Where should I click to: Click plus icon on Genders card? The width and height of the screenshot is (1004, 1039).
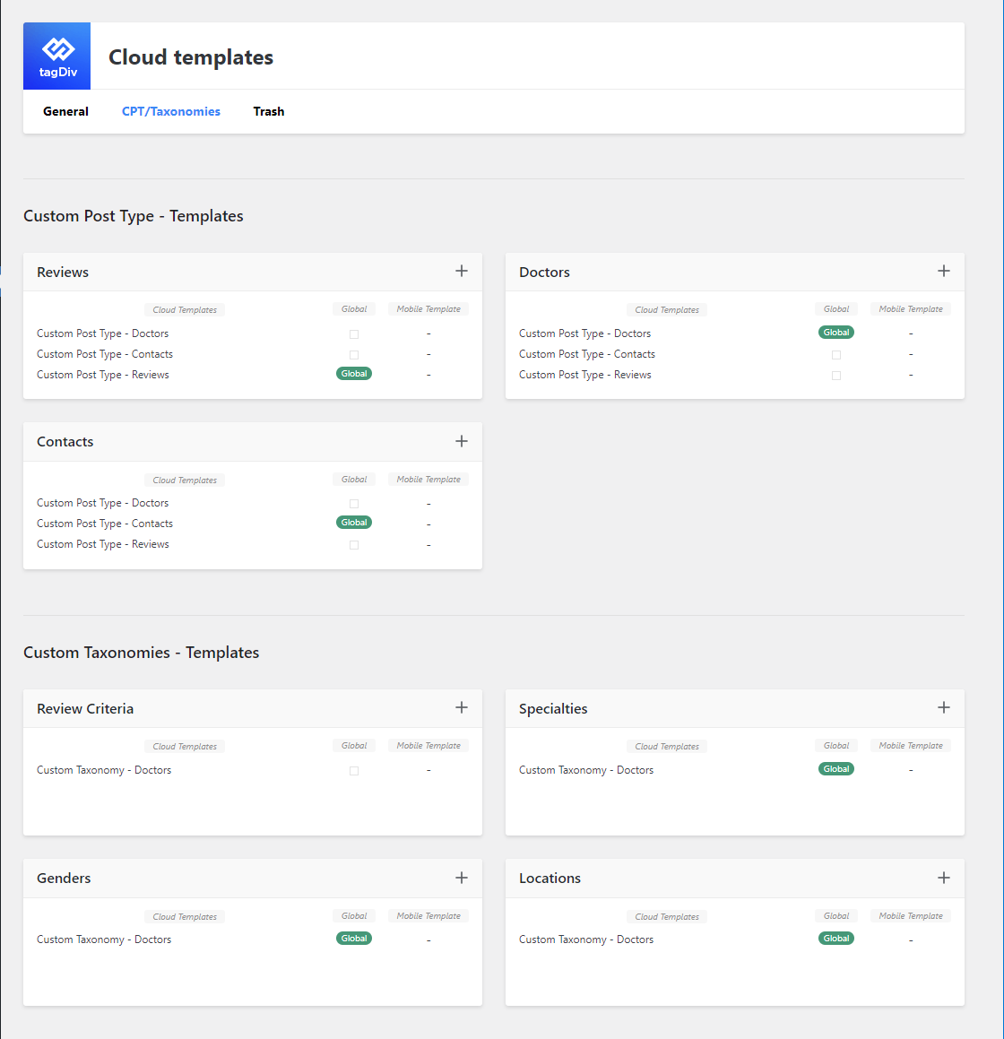(462, 878)
